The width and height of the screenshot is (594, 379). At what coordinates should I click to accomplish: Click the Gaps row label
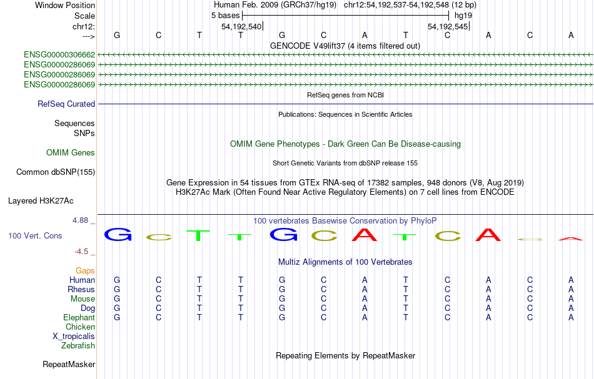click(85, 270)
